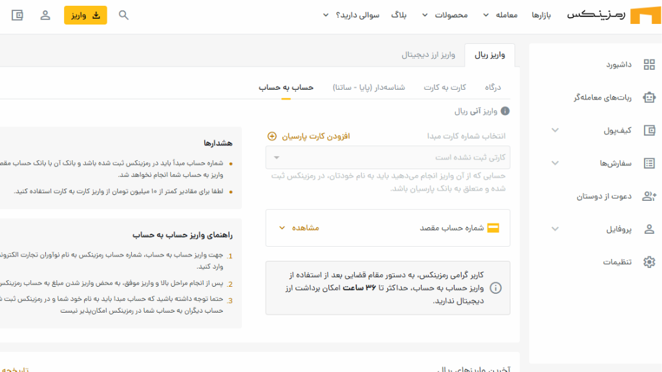Click the سفارش‌ها orders list icon
662x372 pixels.
[x=649, y=163]
